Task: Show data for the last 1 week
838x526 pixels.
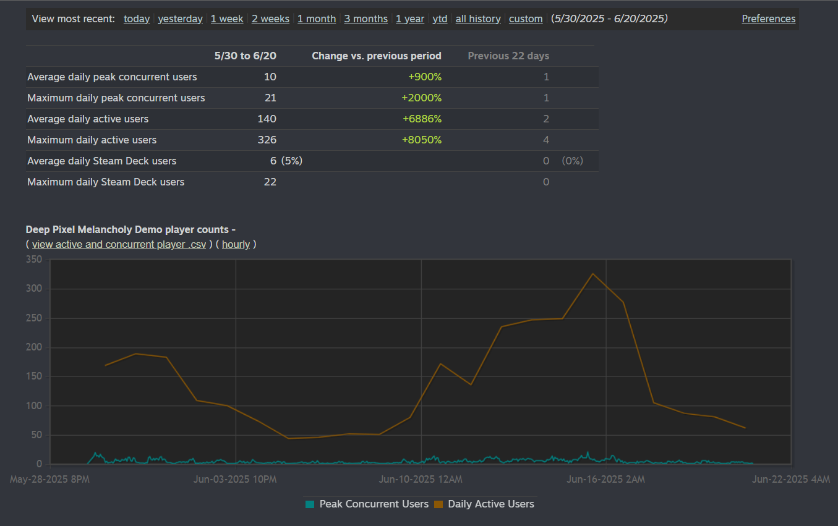Action: coord(227,19)
